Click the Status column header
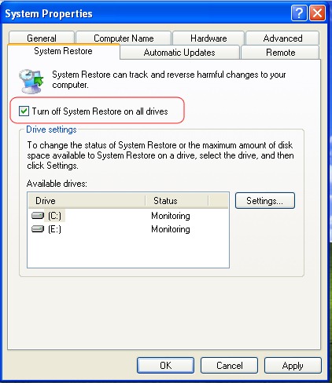 pyautogui.click(x=177, y=201)
